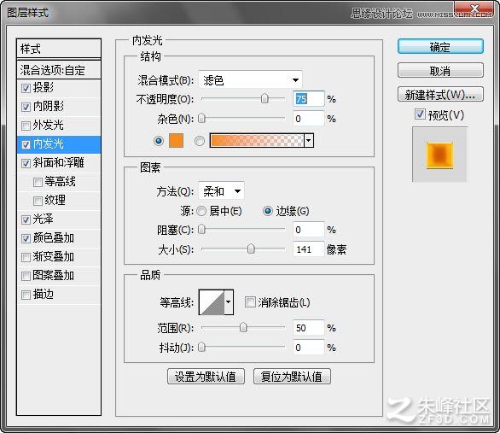
Task: Enable the 外发光 outer glow checkbox
Action: click(26, 126)
